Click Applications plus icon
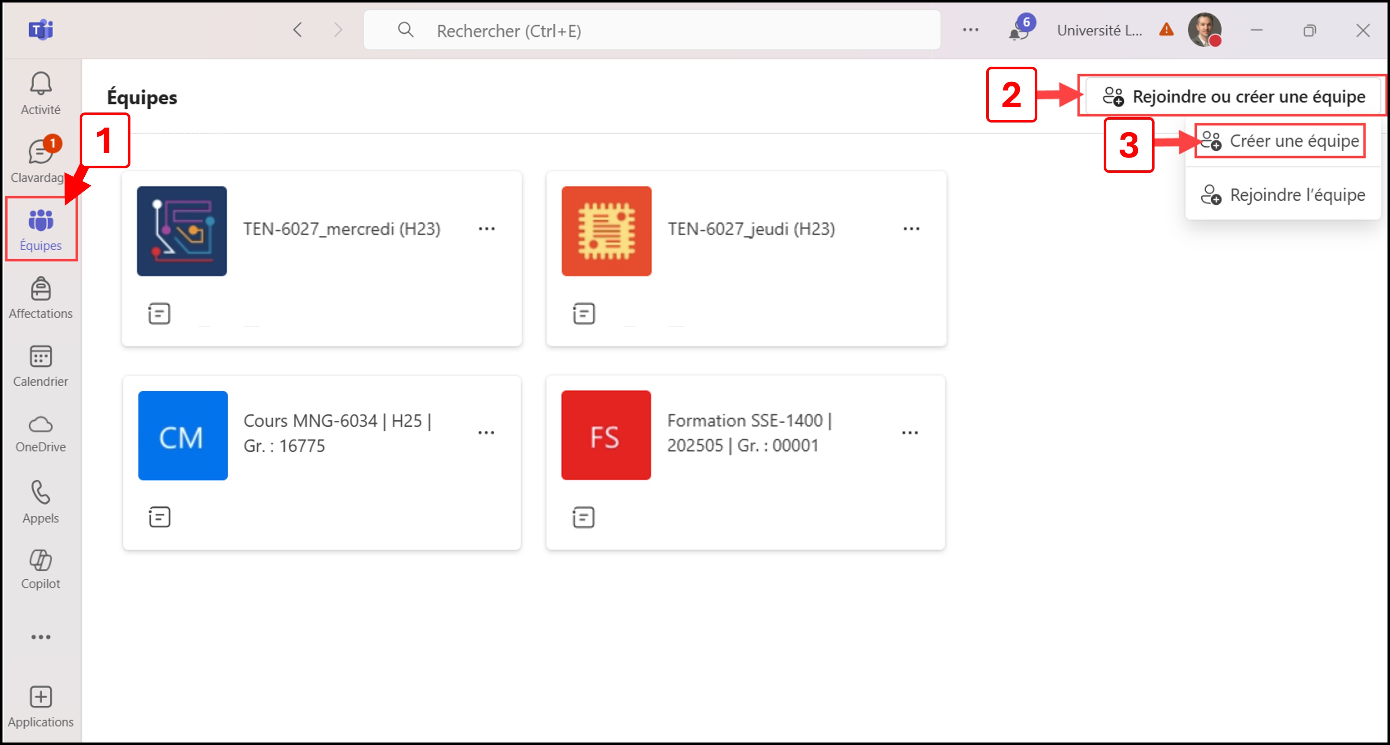The height and width of the screenshot is (745, 1390). tap(40, 706)
